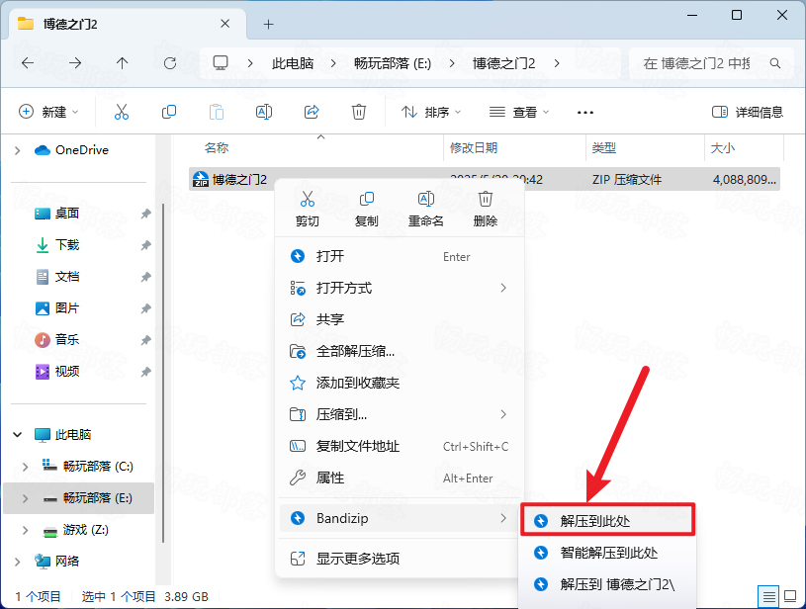Go back with the left arrow
The image size is (806, 609).
(28, 63)
